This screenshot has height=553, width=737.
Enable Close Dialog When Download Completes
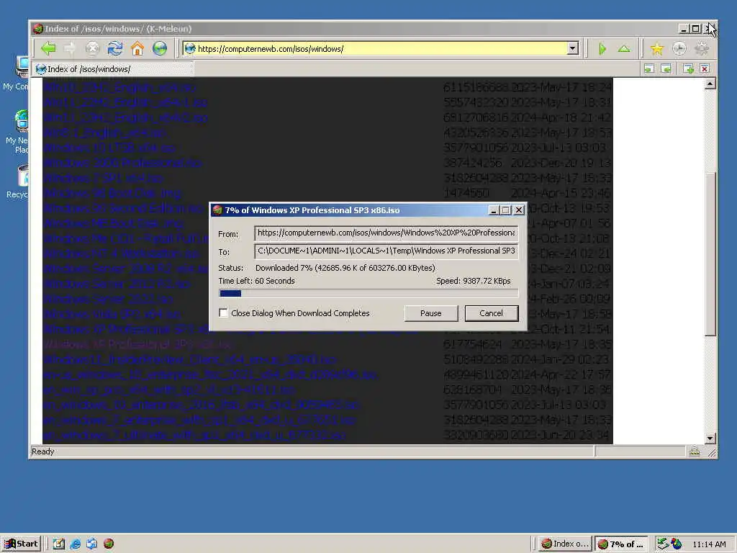[x=224, y=313]
